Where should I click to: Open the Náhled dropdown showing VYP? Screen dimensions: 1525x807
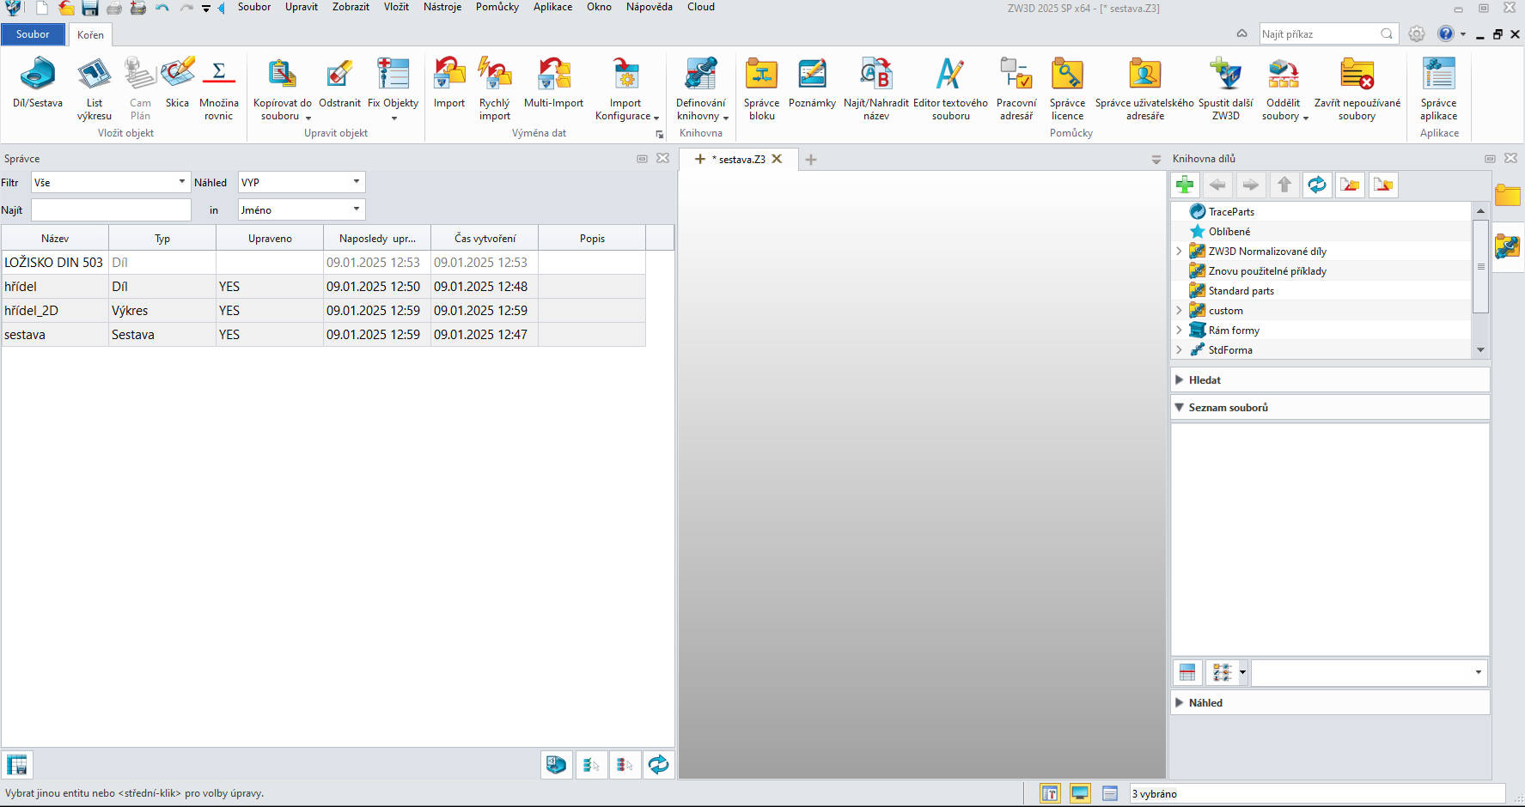click(302, 182)
